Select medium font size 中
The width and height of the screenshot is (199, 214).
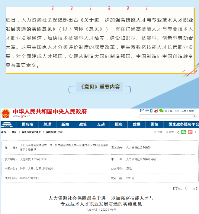pyautogui.click(x=190, y=189)
